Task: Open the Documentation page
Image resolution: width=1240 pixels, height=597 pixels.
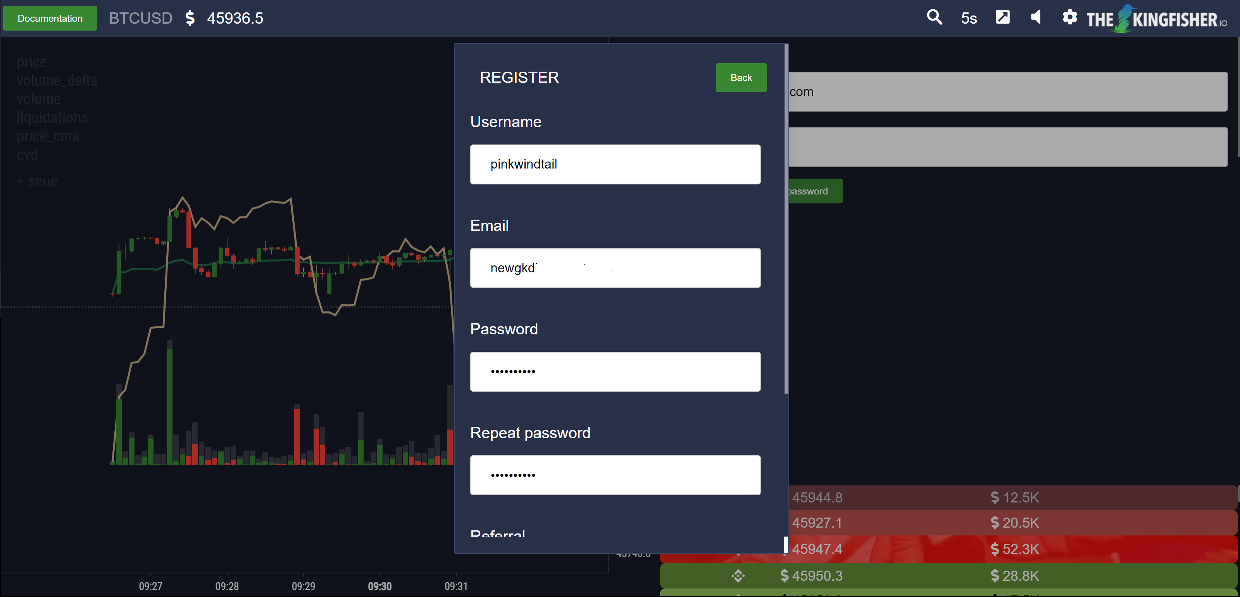Action: (50, 18)
